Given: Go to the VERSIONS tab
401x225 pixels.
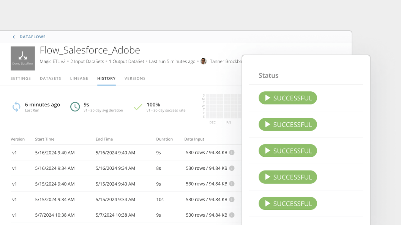Looking at the screenshot, I should point(135,78).
